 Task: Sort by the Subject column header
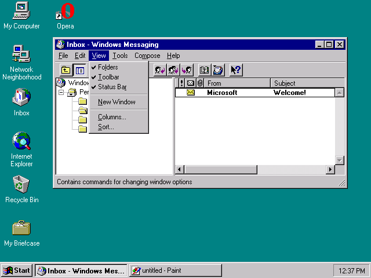pyautogui.click(x=308, y=83)
